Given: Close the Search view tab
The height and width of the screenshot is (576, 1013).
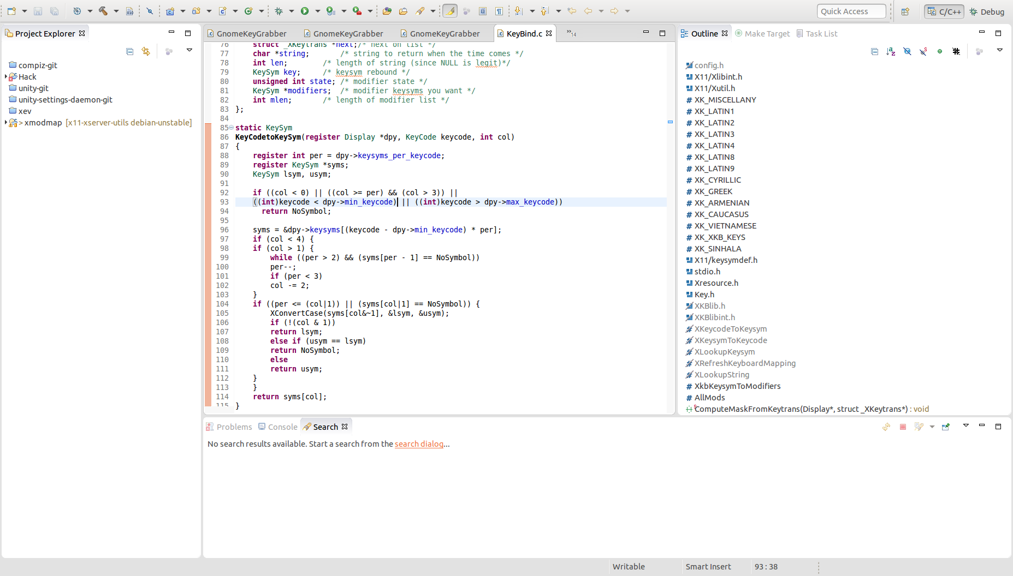Looking at the screenshot, I should pos(345,427).
